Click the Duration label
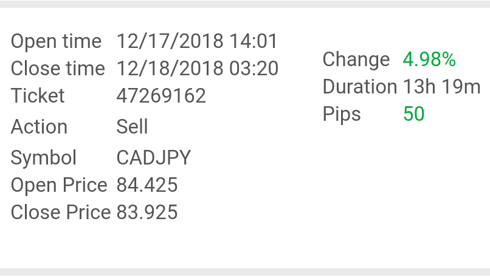The image size is (490, 278). (x=360, y=87)
